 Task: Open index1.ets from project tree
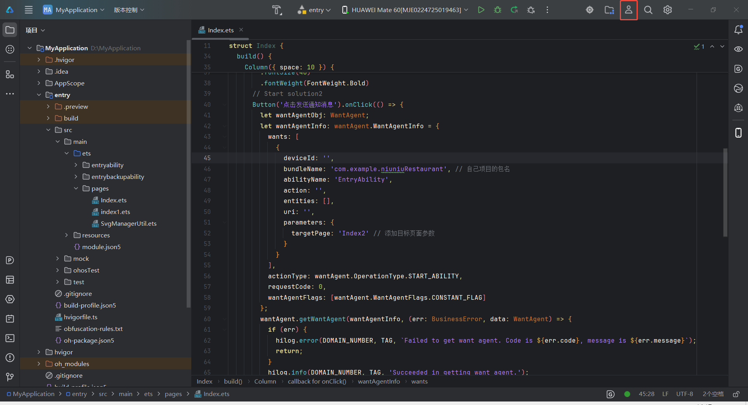pyautogui.click(x=115, y=212)
